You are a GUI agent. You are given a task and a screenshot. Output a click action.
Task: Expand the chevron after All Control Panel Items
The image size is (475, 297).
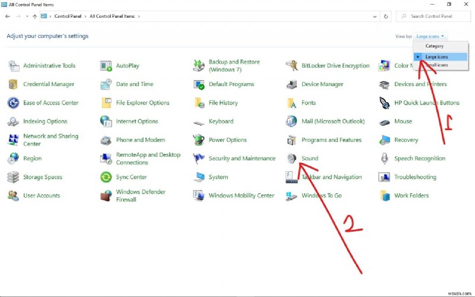[x=139, y=17]
